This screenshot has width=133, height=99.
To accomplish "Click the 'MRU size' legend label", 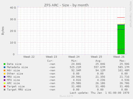I will tap(13, 77).
